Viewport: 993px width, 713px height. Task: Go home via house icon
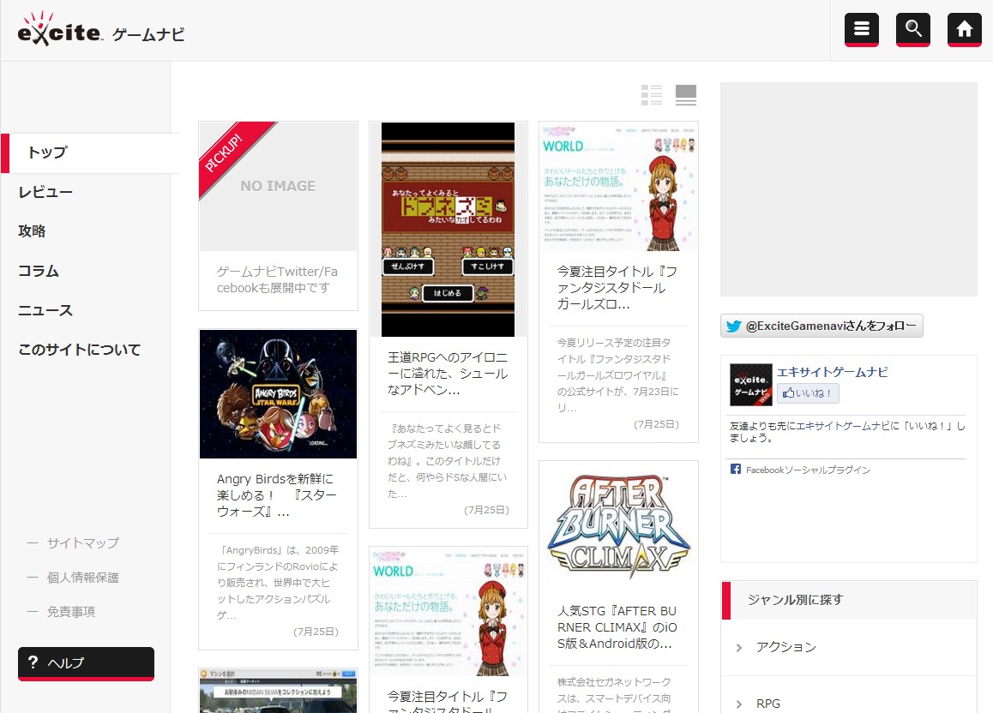[964, 29]
